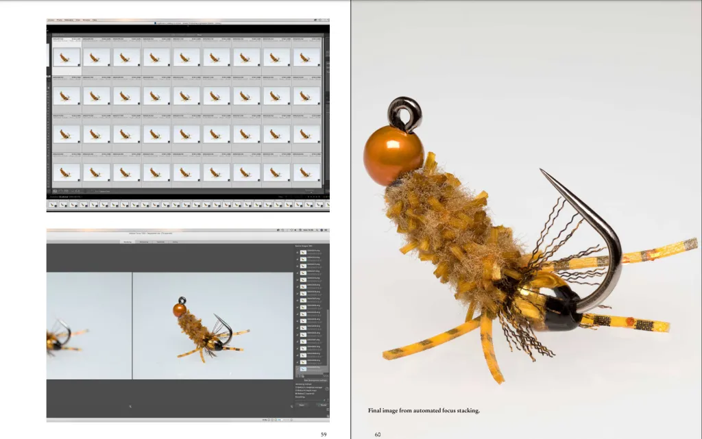
Task: Select the first fly thumbnail in grid
Action: (66, 58)
